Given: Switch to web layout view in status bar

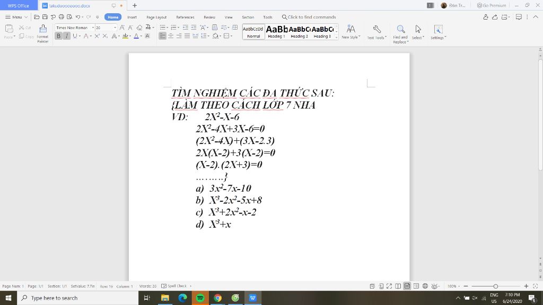Looking at the screenshot, I should coord(425,286).
